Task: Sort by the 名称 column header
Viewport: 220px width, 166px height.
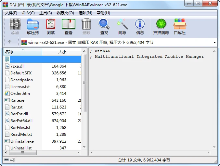Action: (23, 52)
